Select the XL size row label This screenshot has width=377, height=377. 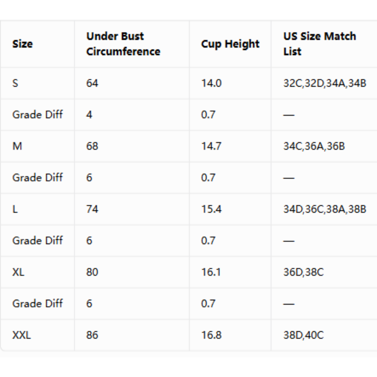click(x=18, y=272)
